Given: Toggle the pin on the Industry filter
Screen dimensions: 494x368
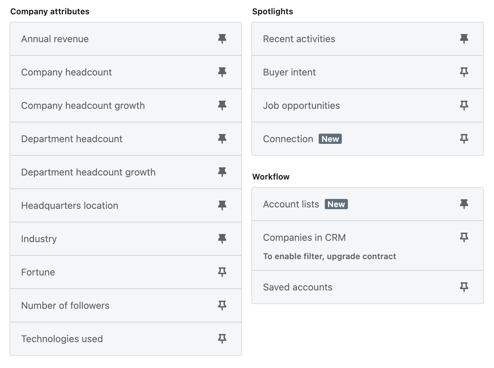Looking at the screenshot, I should coord(222,239).
